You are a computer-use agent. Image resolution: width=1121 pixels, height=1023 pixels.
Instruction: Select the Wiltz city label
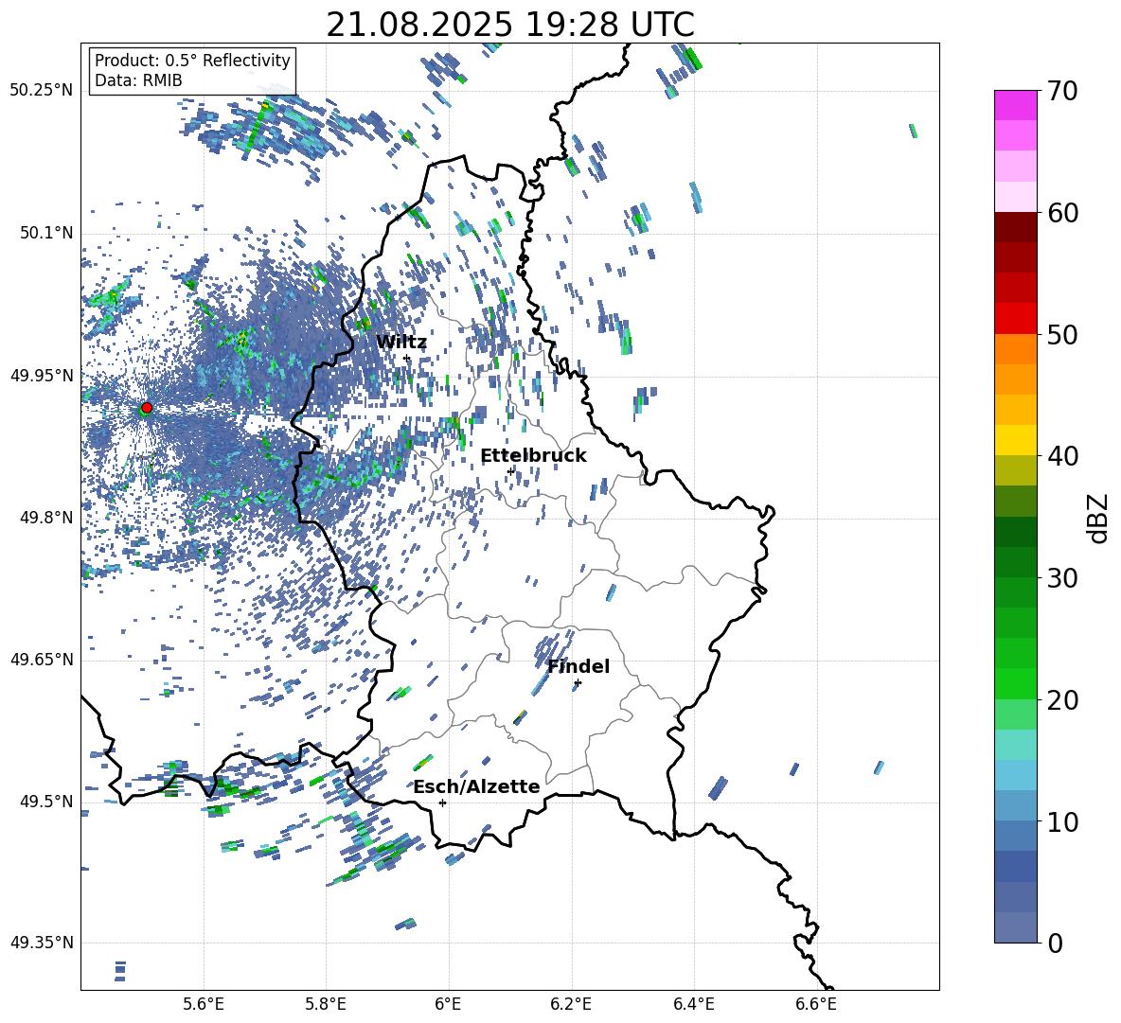coord(401,342)
